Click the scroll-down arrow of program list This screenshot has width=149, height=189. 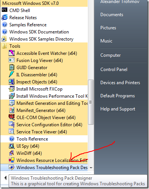91,168
